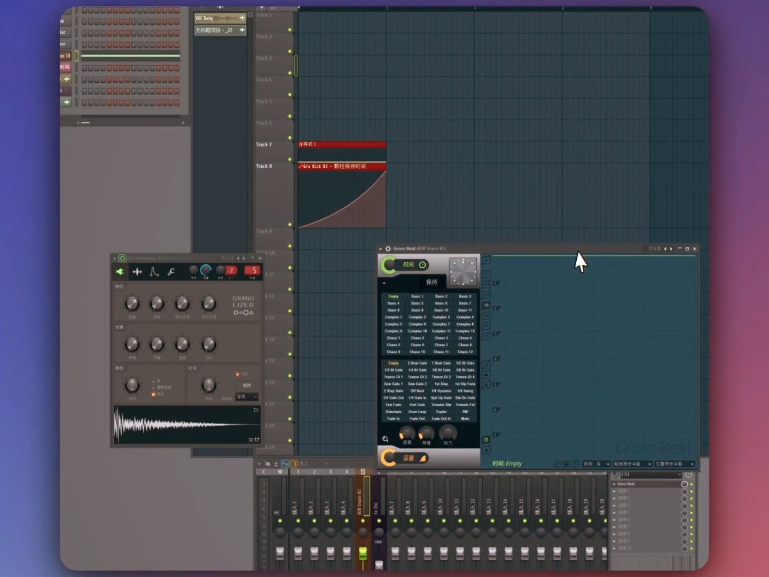Open the Granulizer sample waveform tab

click(137, 272)
